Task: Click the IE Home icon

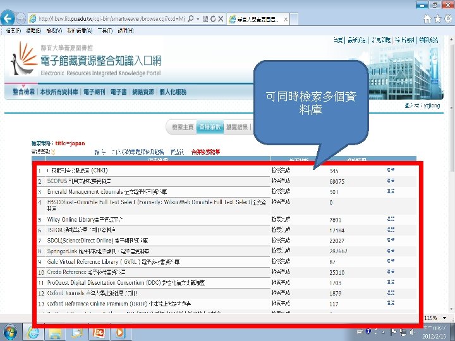Action: 427,19
